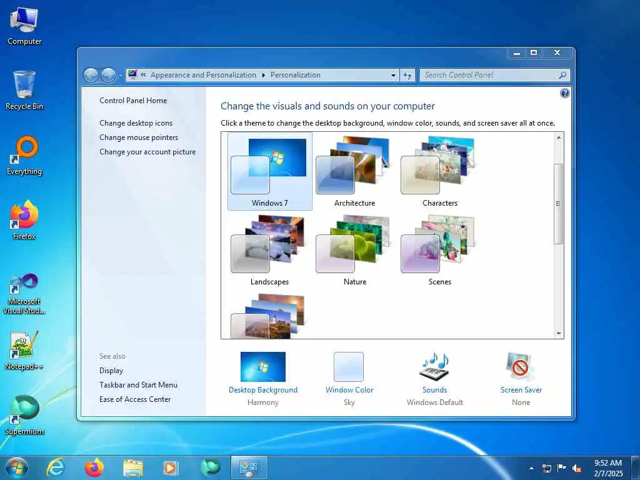Open the Computer desktop icon
This screenshot has width=640, height=480.
[x=24, y=25]
